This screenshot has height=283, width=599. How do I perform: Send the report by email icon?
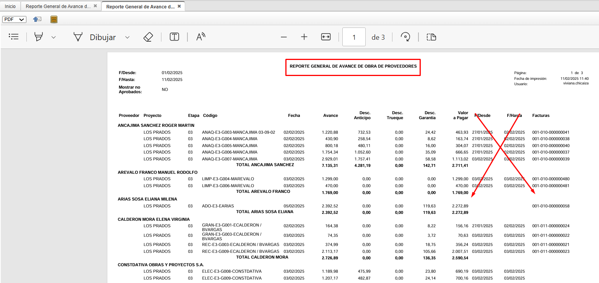pyautogui.click(x=37, y=19)
